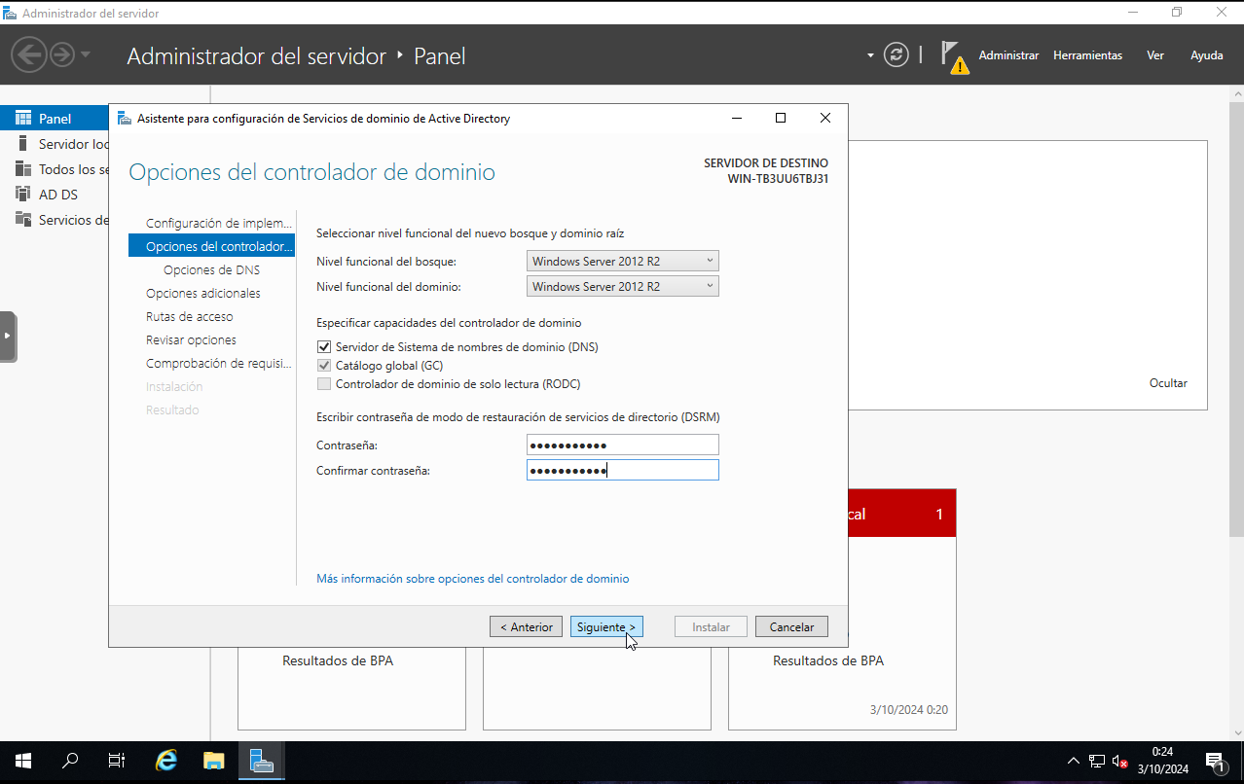Go to the Comprobación de requisitos step
Image resolution: width=1244 pixels, height=784 pixels.
click(x=219, y=364)
